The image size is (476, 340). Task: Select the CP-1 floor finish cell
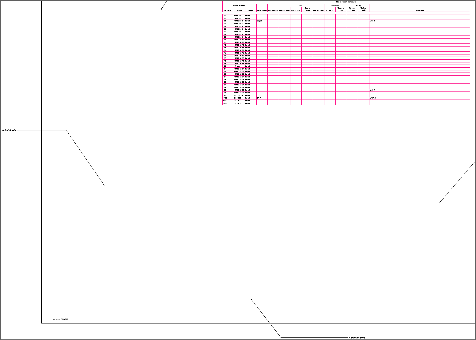[x=259, y=98]
